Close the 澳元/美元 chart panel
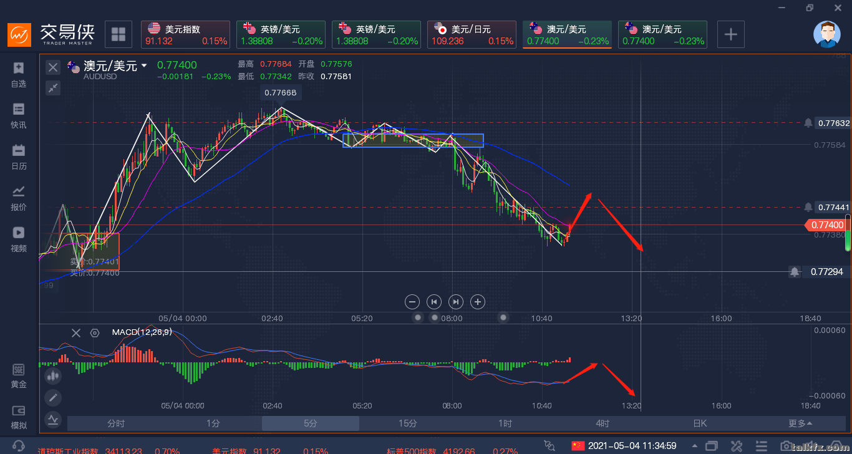This screenshot has height=454, width=852. point(53,67)
